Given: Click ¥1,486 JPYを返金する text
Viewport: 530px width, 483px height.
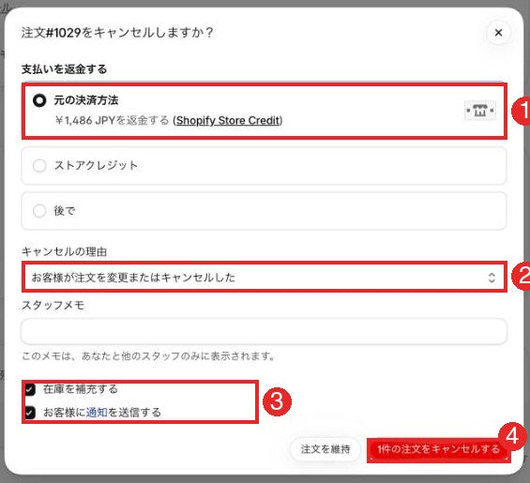Looking at the screenshot, I should click(112, 120).
